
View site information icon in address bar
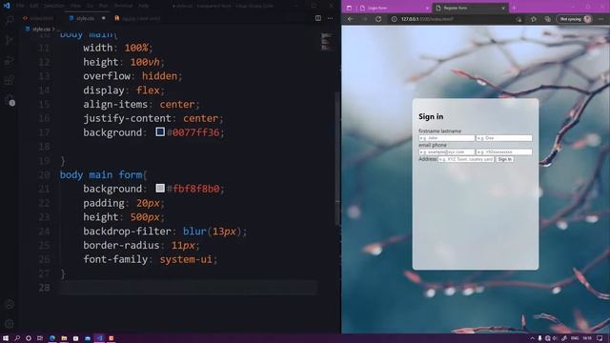[394, 19]
